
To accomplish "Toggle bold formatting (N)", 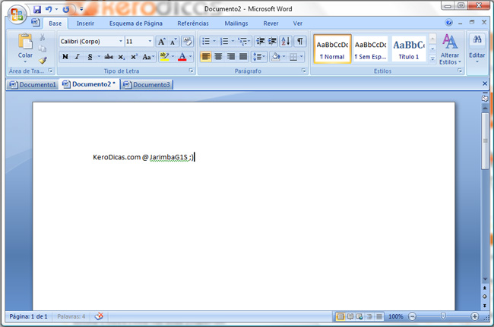I will click(x=65, y=57).
